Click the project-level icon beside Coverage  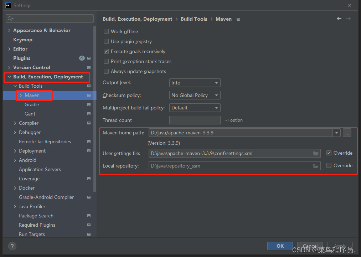coord(89,179)
